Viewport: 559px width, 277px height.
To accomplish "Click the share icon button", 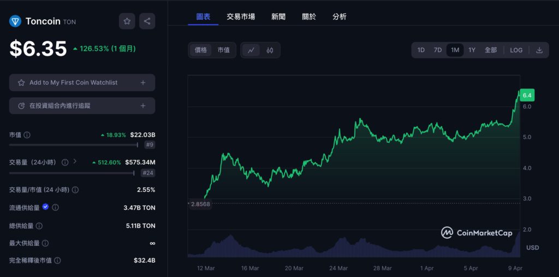I will tap(147, 21).
